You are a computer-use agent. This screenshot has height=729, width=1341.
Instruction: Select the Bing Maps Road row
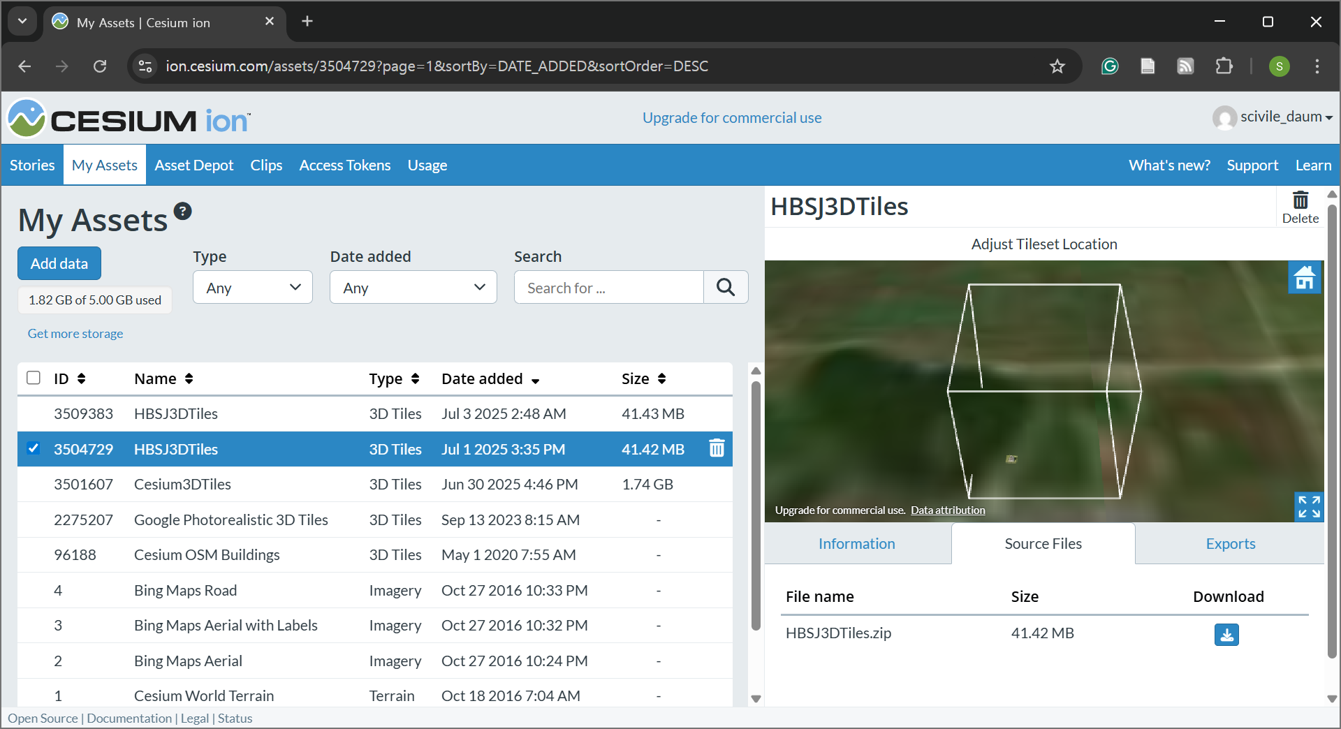tap(375, 590)
